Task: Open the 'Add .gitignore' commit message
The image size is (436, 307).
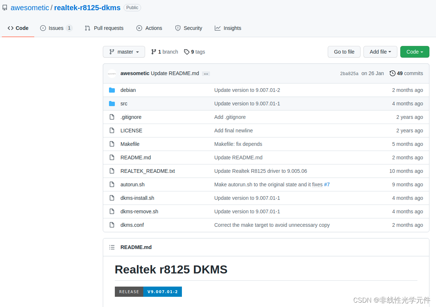Action: (230, 117)
